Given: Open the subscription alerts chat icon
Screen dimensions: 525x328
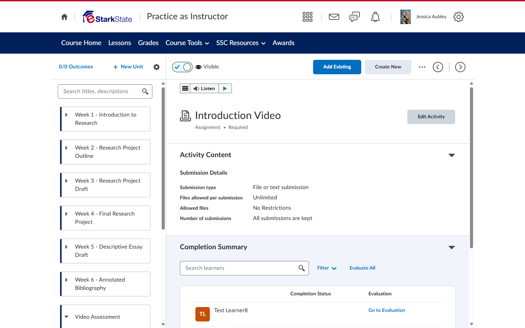Looking at the screenshot, I should [355, 17].
